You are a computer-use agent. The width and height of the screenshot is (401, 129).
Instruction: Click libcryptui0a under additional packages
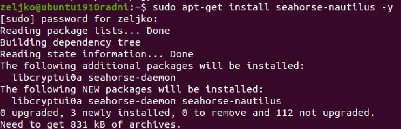tap(47, 78)
